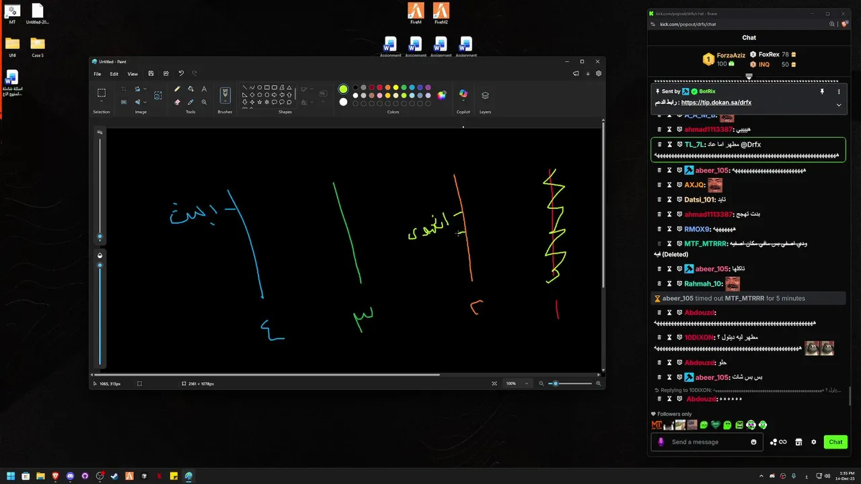The image size is (861, 484).
Task: Open the chat shop icon
Action: pyautogui.click(x=798, y=442)
